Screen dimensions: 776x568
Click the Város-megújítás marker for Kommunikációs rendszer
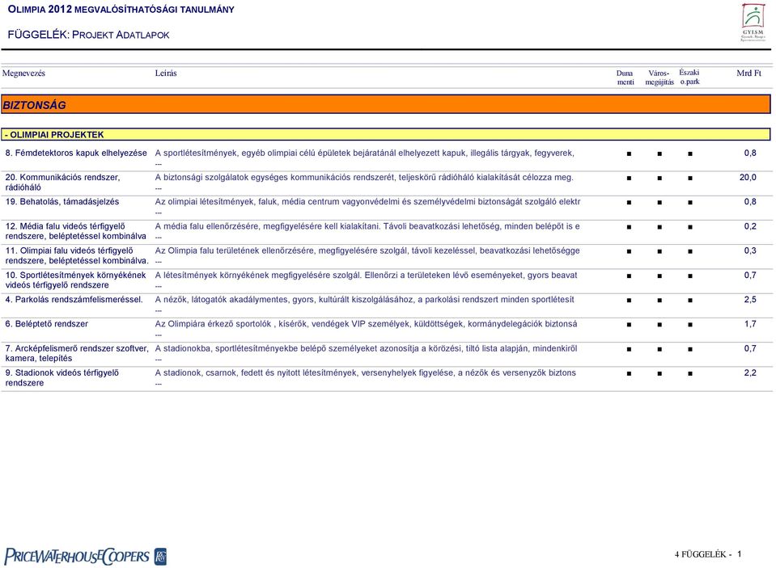pos(659,178)
